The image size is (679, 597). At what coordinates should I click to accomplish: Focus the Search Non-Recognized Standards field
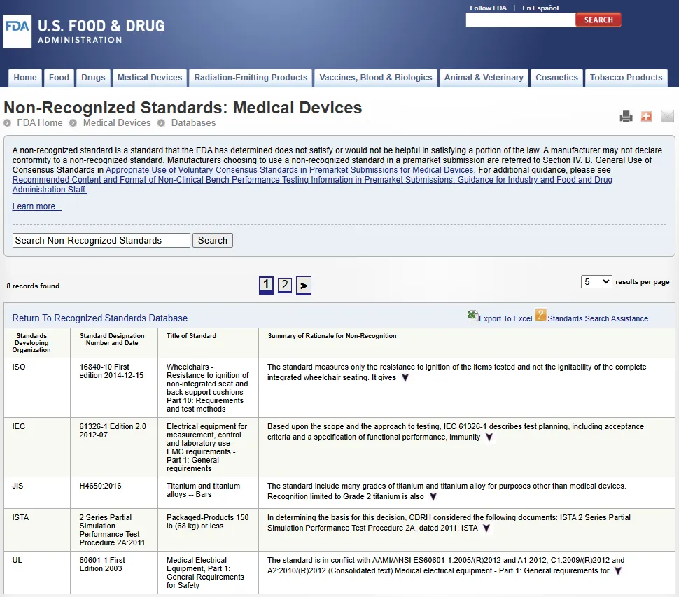coord(101,240)
